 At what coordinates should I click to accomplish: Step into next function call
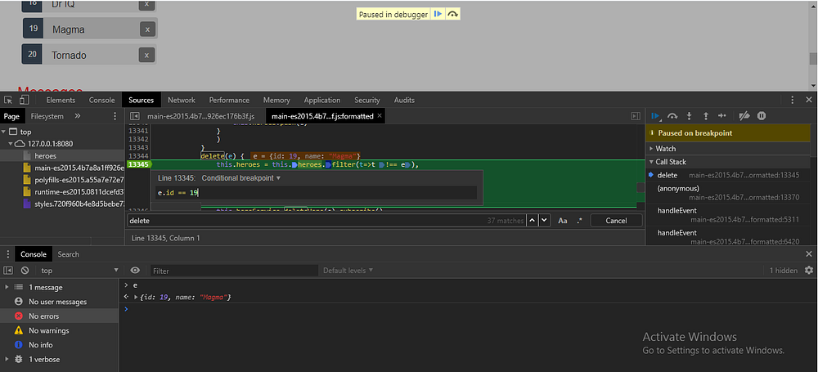[689, 116]
